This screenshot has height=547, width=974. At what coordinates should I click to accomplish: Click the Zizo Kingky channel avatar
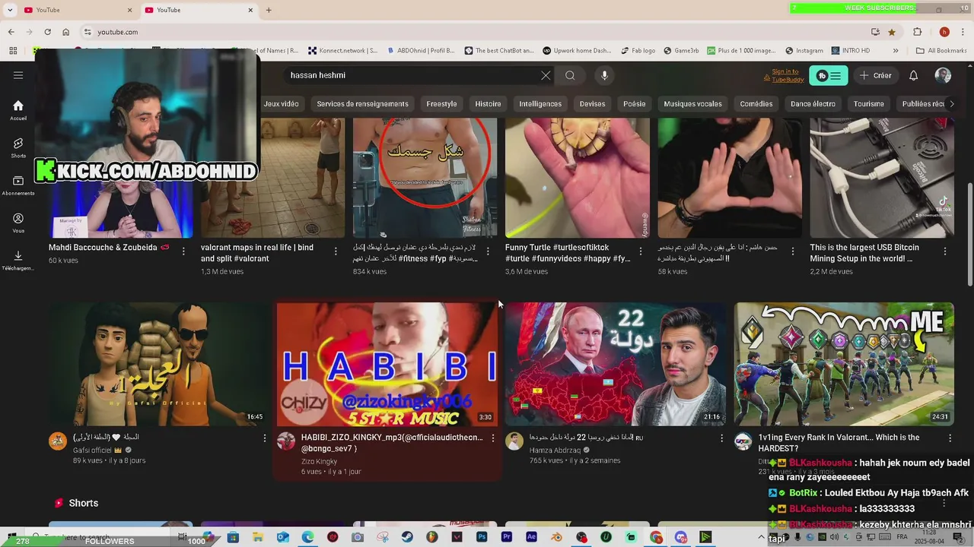coord(286,441)
